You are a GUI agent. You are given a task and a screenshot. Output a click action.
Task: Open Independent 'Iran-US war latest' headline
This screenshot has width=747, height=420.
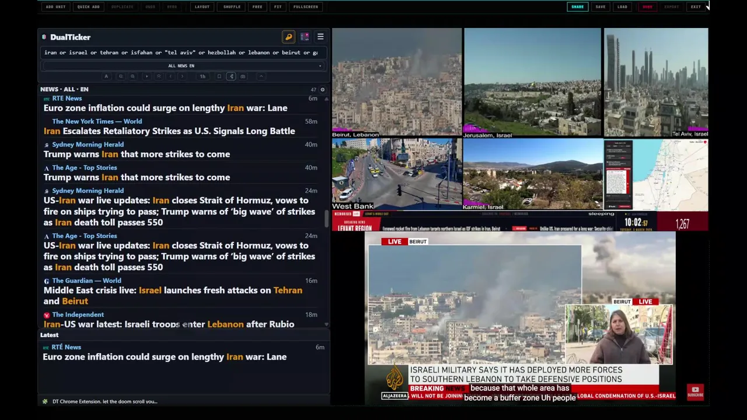click(x=169, y=324)
